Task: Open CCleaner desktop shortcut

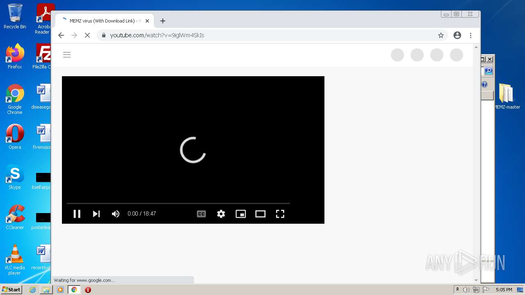Action: click(x=15, y=217)
